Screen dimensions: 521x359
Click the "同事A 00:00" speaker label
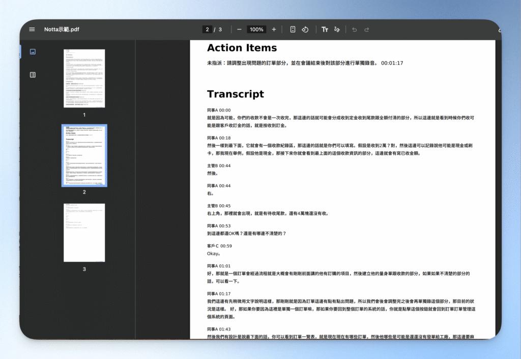[219, 111]
